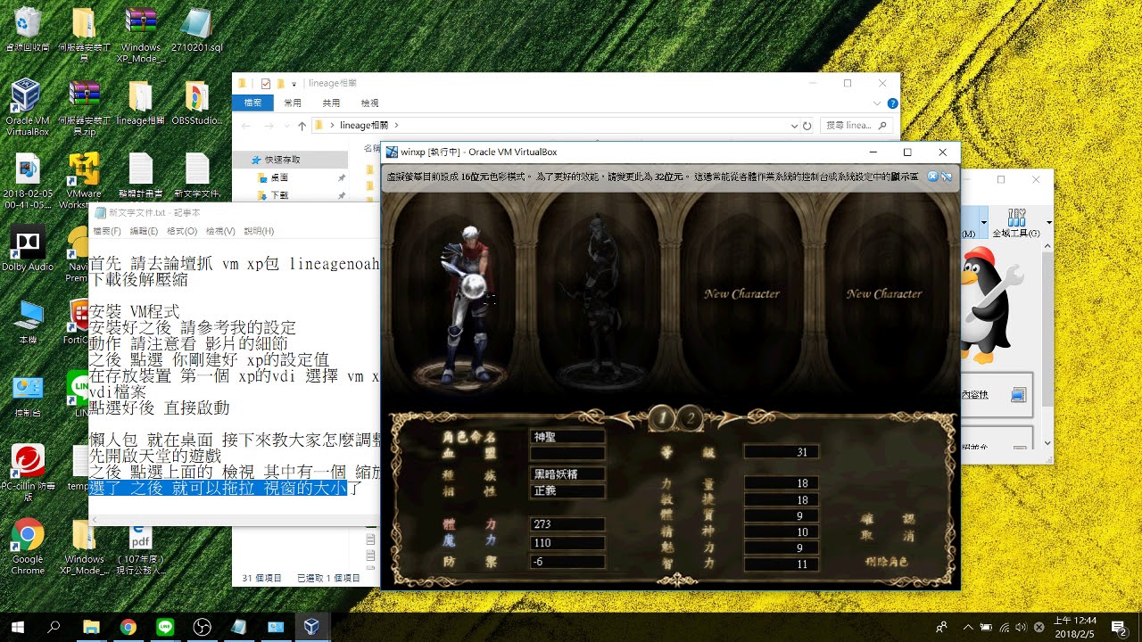Select 下載 in Explorer navigation pane
Viewport: 1142px width, 642px height.
pos(279,195)
